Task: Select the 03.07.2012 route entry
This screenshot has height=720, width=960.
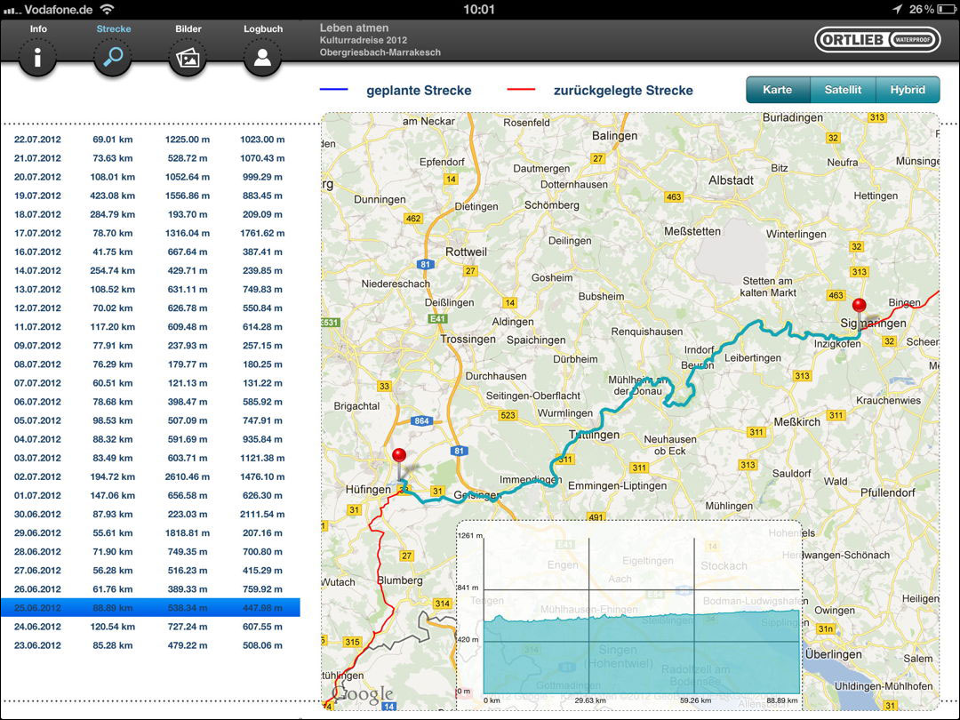Action: 150,458
